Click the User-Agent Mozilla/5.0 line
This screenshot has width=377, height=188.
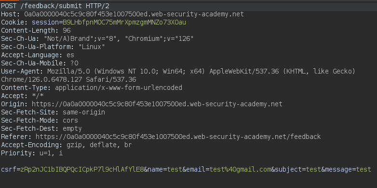pos(178,72)
